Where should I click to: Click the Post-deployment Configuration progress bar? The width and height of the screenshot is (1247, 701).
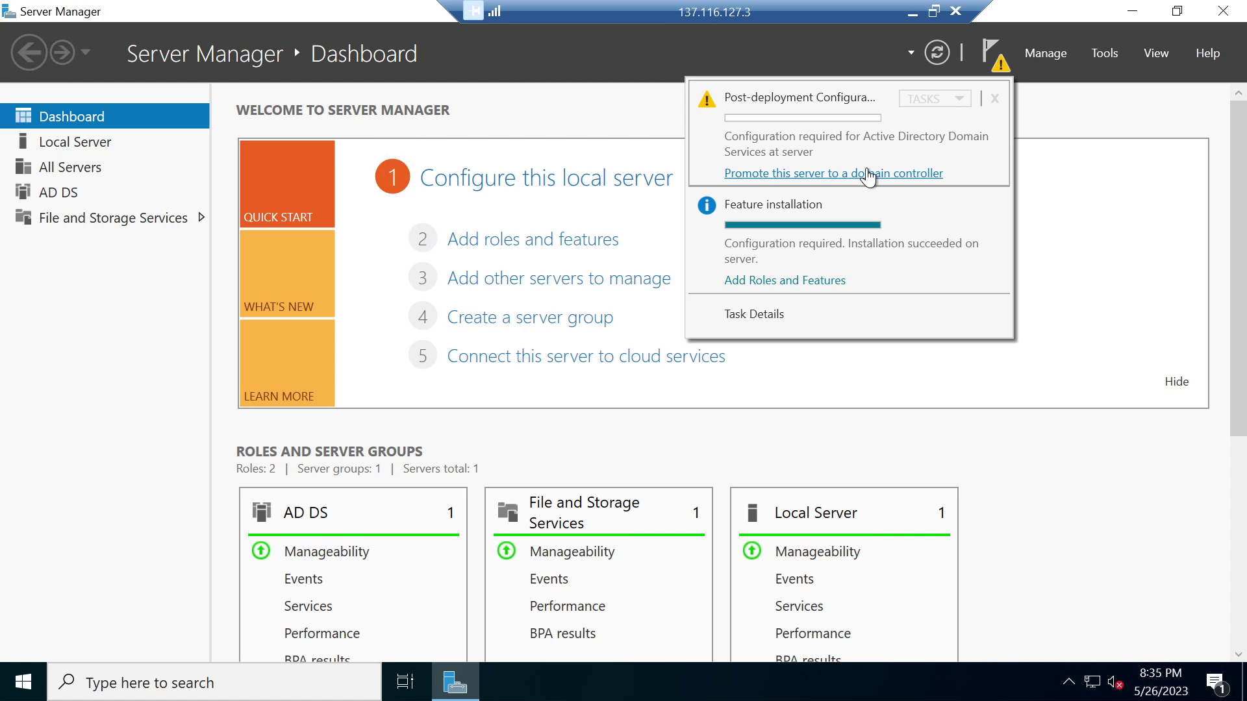point(803,117)
